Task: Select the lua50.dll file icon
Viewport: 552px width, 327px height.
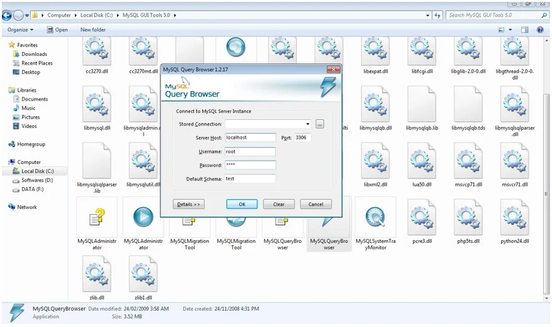Action: click(x=422, y=161)
